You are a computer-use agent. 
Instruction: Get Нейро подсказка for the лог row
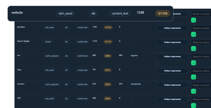tap(172, 57)
